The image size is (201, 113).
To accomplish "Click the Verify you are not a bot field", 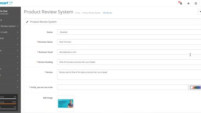I will point(122,87).
